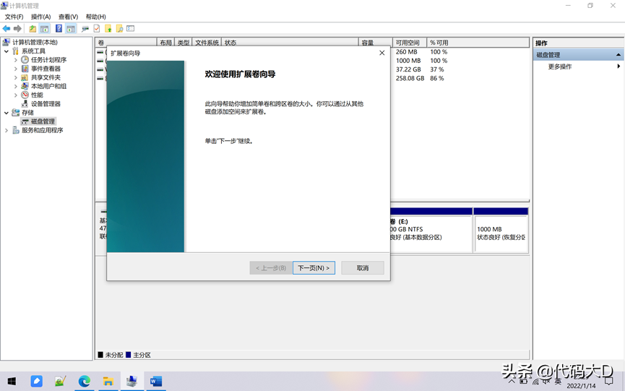Screen dimensions: 625x391
Task: Click the 可用空间 column header
Action: [x=409, y=43]
